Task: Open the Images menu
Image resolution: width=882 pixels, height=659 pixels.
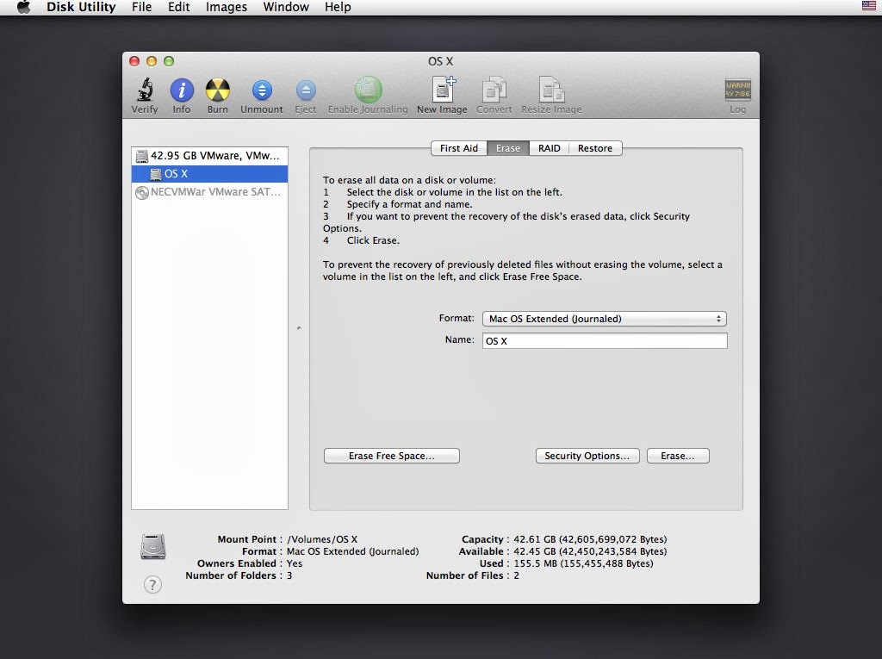Action: [227, 7]
